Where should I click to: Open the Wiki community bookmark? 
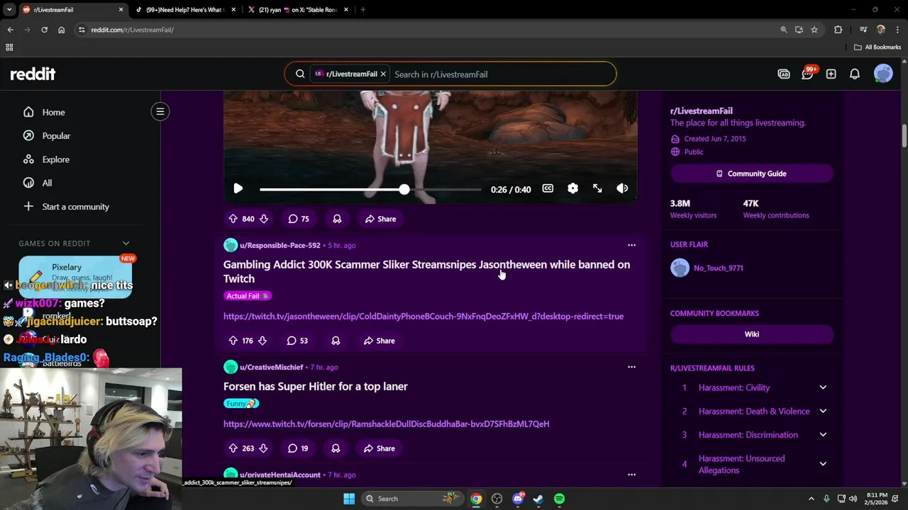pos(751,334)
